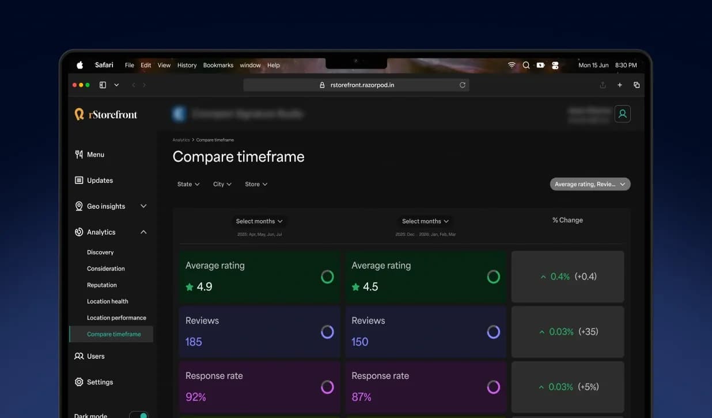This screenshot has height=418, width=712.
Task: Click the Average rating 4.9 star icon
Action: click(x=190, y=287)
